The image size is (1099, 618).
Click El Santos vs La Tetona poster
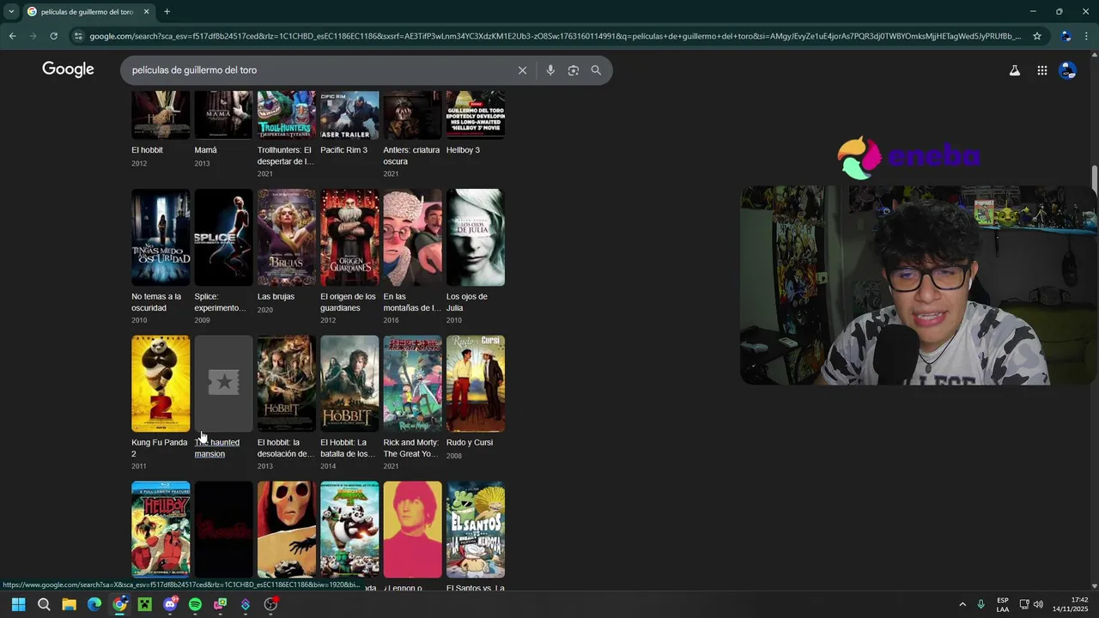point(476,530)
